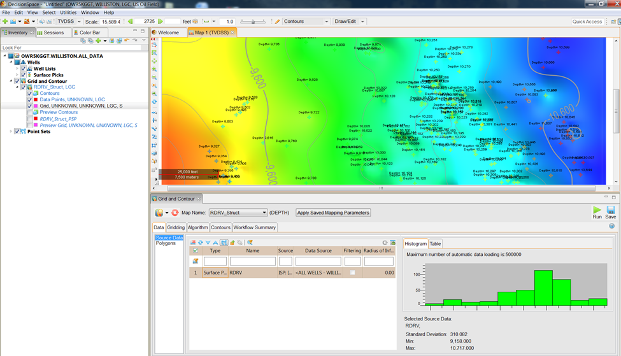Click the blue refresh arrows in map toolbar

[154, 102]
